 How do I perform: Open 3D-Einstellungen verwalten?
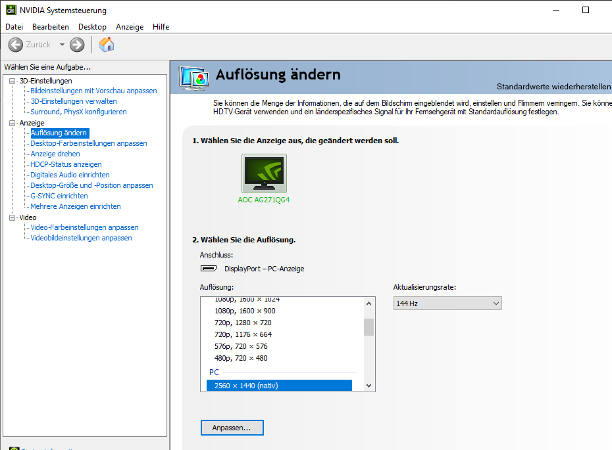74,101
